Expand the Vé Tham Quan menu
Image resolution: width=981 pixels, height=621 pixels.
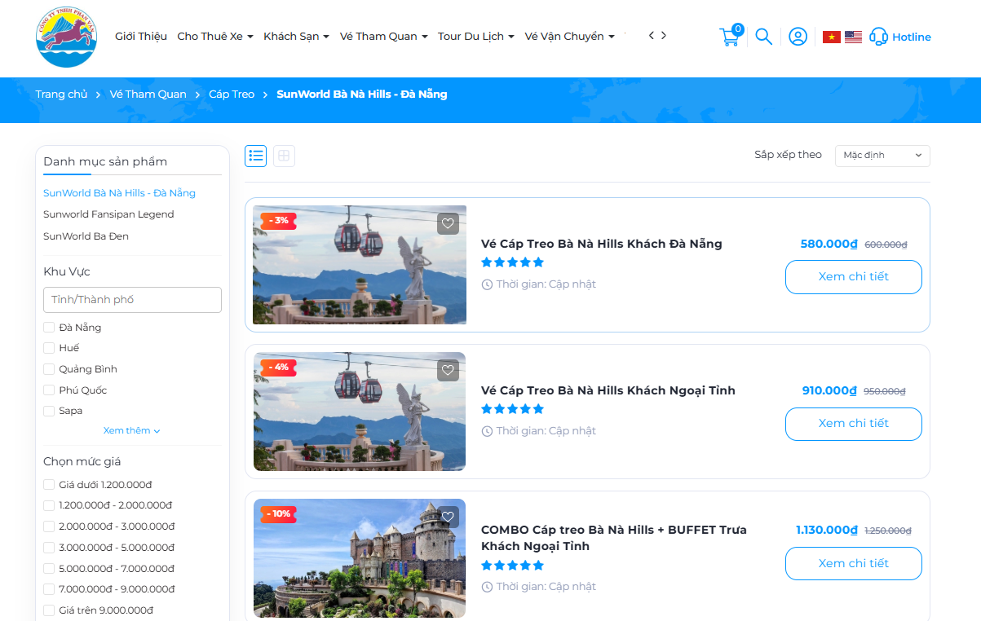[x=384, y=37]
